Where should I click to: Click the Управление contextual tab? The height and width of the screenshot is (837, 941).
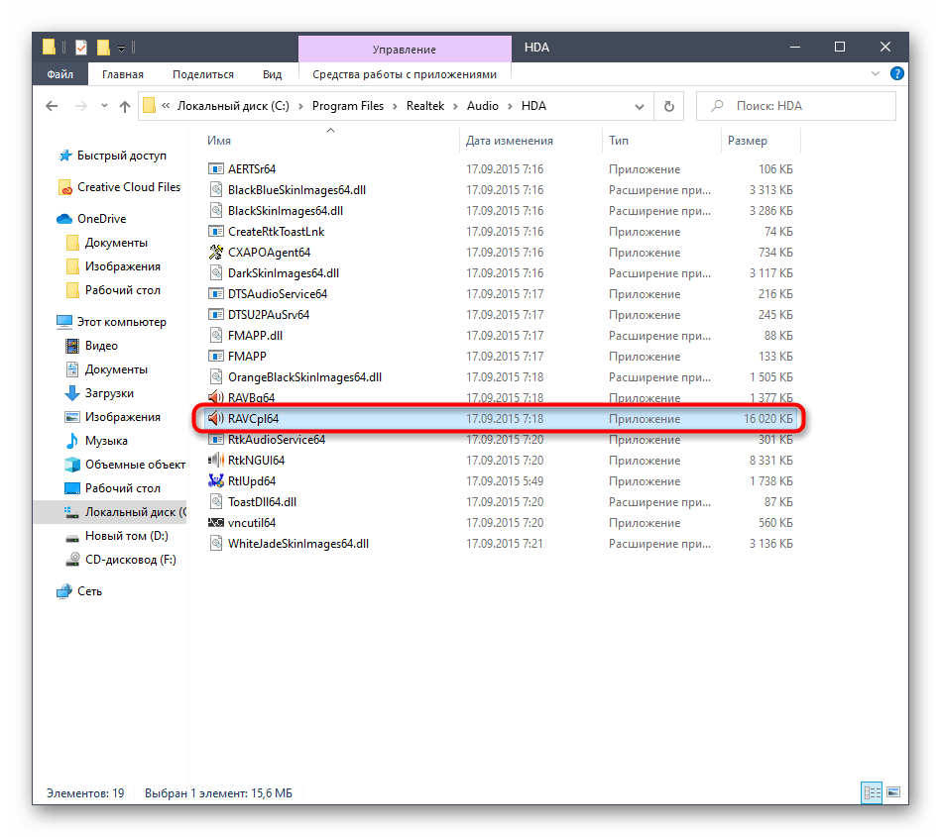click(405, 50)
